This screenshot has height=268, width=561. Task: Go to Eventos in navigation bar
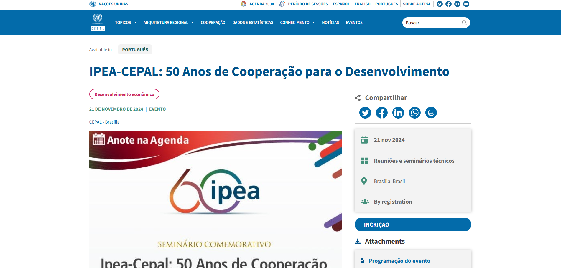(x=354, y=22)
